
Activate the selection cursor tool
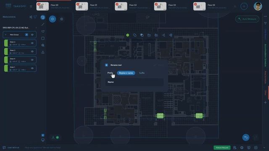click(x=43, y=17)
